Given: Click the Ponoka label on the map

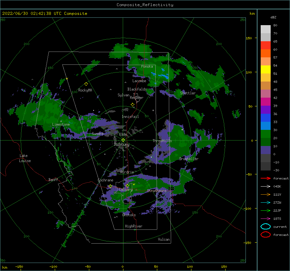Looking at the screenshot, I should (x=147, y=66).
